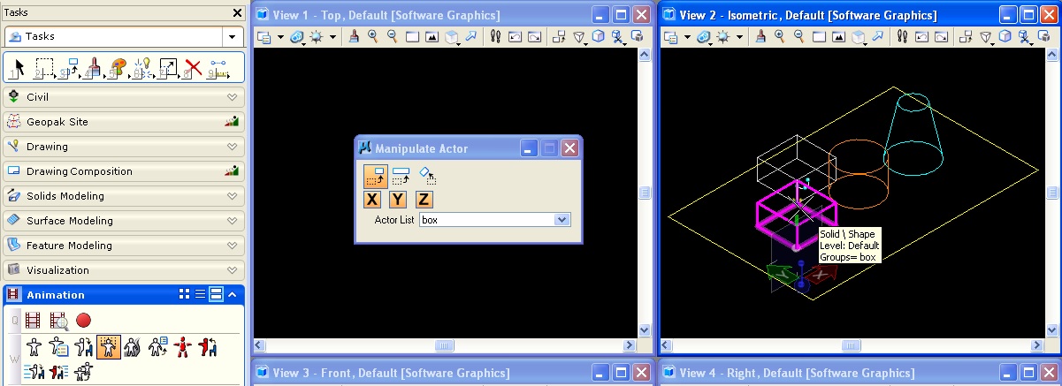Open the Animation preview film magnifier tool
The height and width of the screenshot is (386, 1062).
tap(58, 321)
